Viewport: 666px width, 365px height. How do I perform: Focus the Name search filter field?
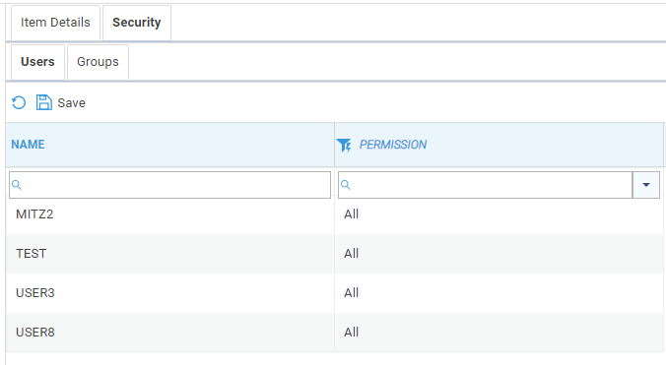tap(169, 185)
